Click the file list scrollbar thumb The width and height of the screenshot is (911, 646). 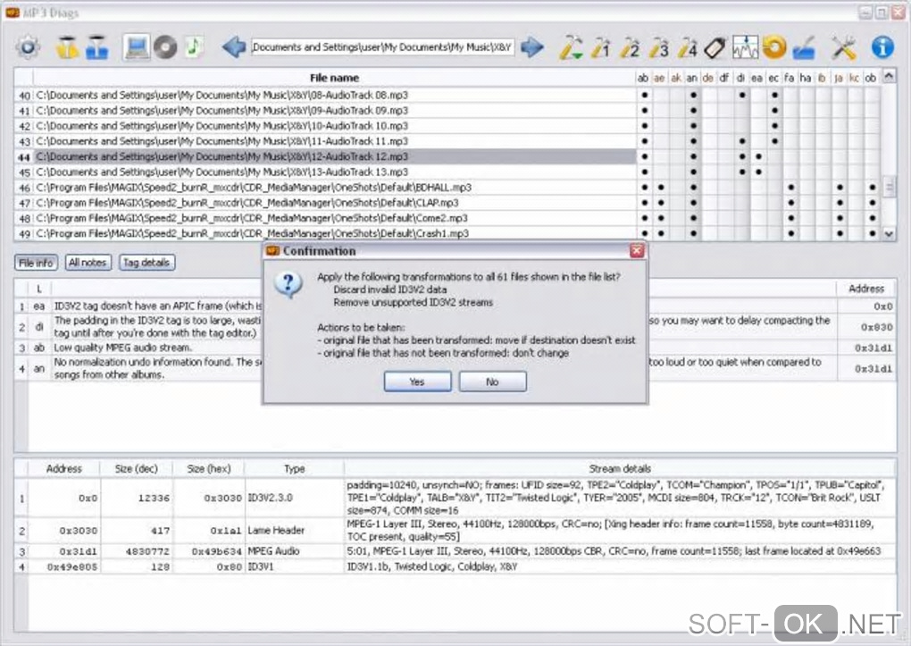[x=889, y=187]
